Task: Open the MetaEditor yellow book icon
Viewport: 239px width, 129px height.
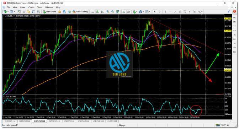Action: pos(60,12)
